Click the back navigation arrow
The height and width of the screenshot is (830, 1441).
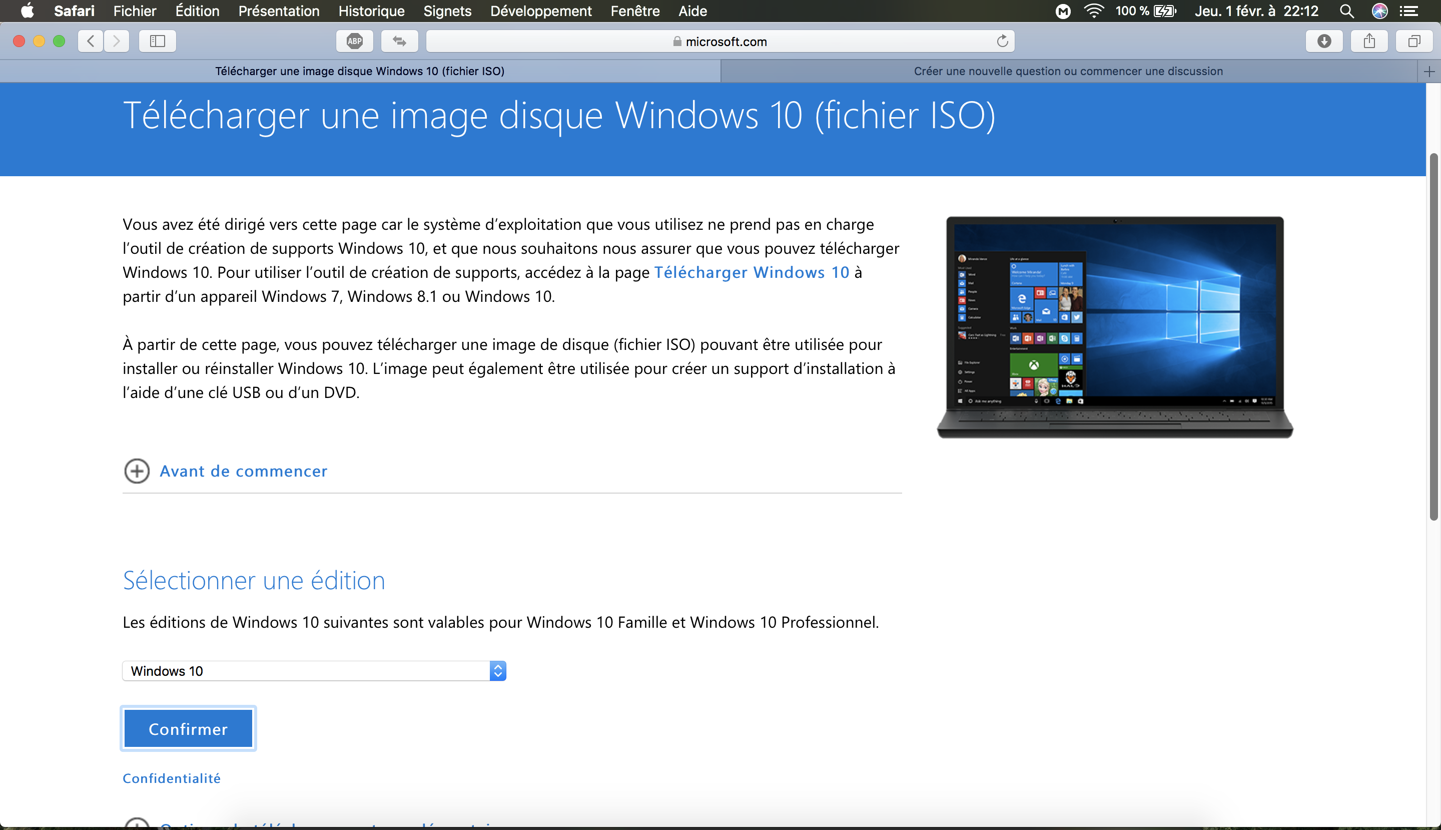coord(91,41)
